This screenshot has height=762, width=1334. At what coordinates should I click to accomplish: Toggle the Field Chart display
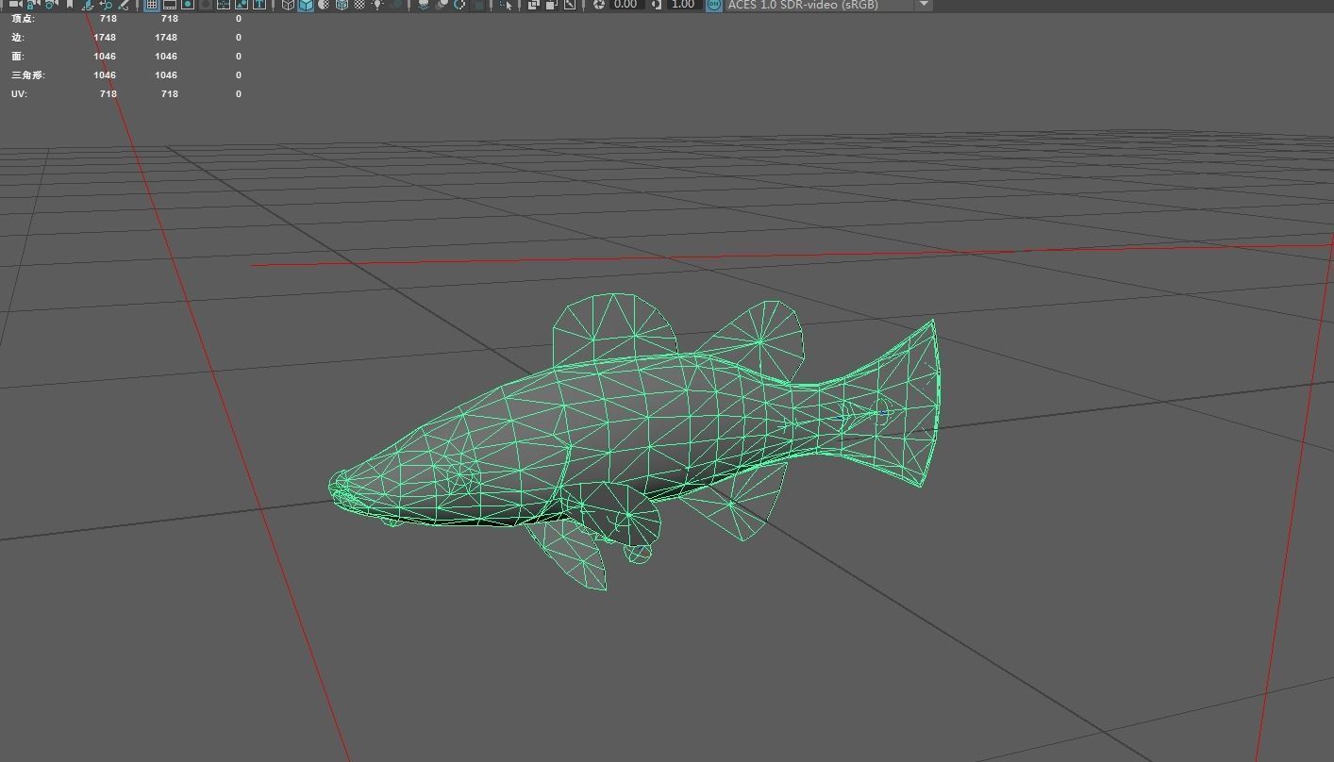pos(224,5)
